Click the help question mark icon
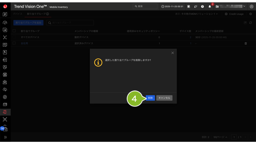Viewport: 256px width, 144px height. coord(202,6)
